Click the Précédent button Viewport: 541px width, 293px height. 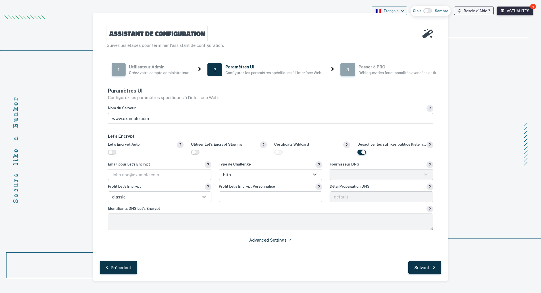[x=118, y=267]
